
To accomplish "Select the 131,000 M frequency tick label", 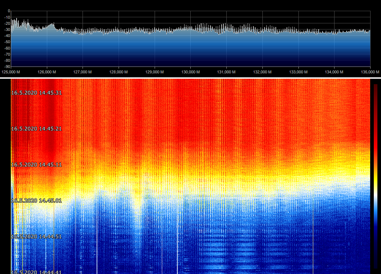I will click(226, 72).
